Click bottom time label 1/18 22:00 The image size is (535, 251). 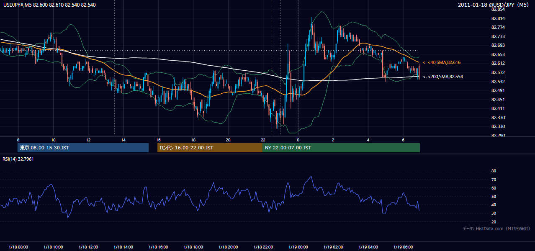263,247
